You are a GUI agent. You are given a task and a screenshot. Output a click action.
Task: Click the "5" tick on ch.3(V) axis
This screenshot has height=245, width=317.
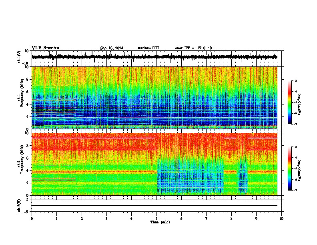tap(28, 199)
